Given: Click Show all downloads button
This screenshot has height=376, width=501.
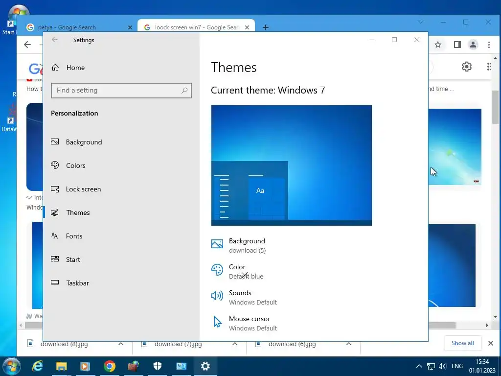Looking at the screenshot, I should (x=463, y=343).
